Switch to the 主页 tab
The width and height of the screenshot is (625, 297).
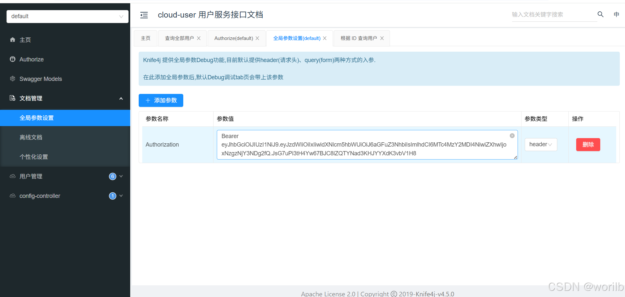tap(146, 38)
